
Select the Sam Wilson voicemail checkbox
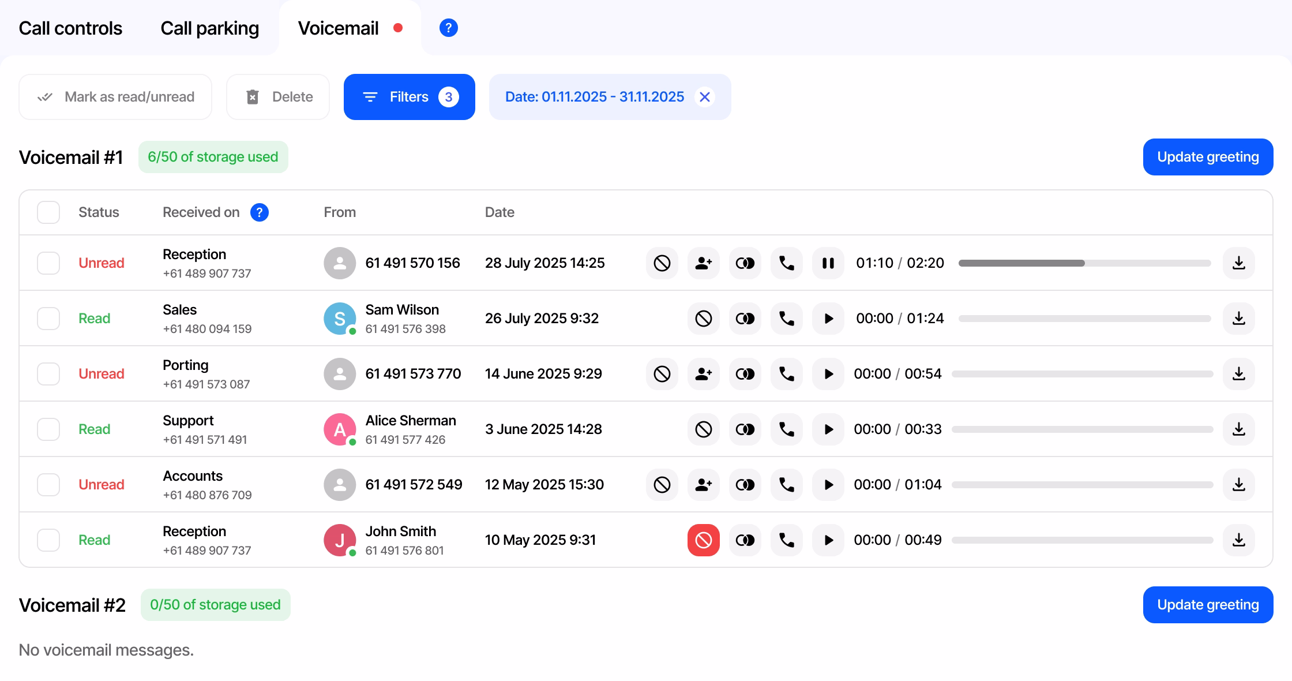click(48, 319)
